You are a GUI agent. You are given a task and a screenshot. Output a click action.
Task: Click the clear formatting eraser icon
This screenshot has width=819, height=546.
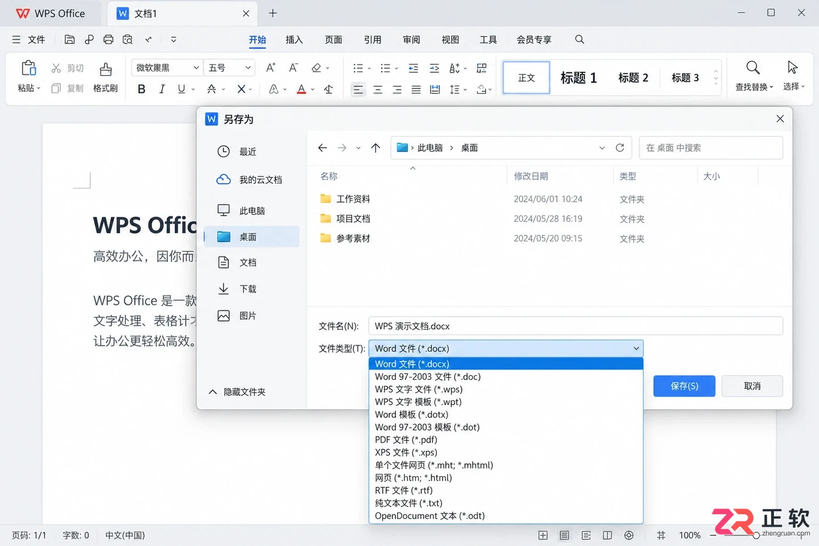[316, 68]
